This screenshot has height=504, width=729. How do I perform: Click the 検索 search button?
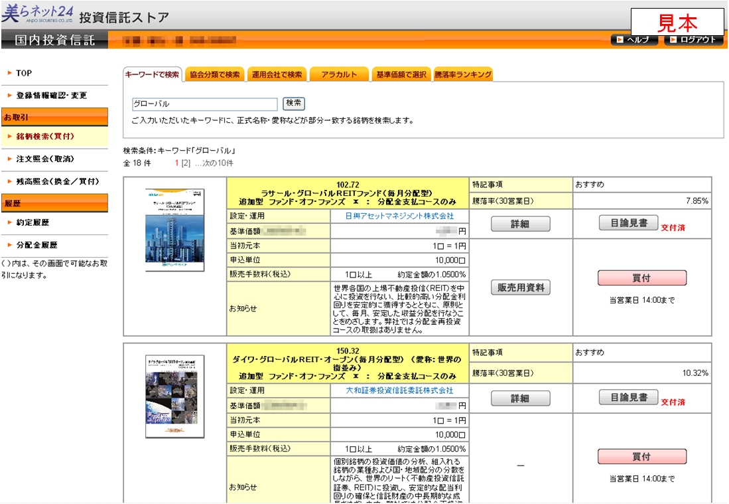click(294, 104)
